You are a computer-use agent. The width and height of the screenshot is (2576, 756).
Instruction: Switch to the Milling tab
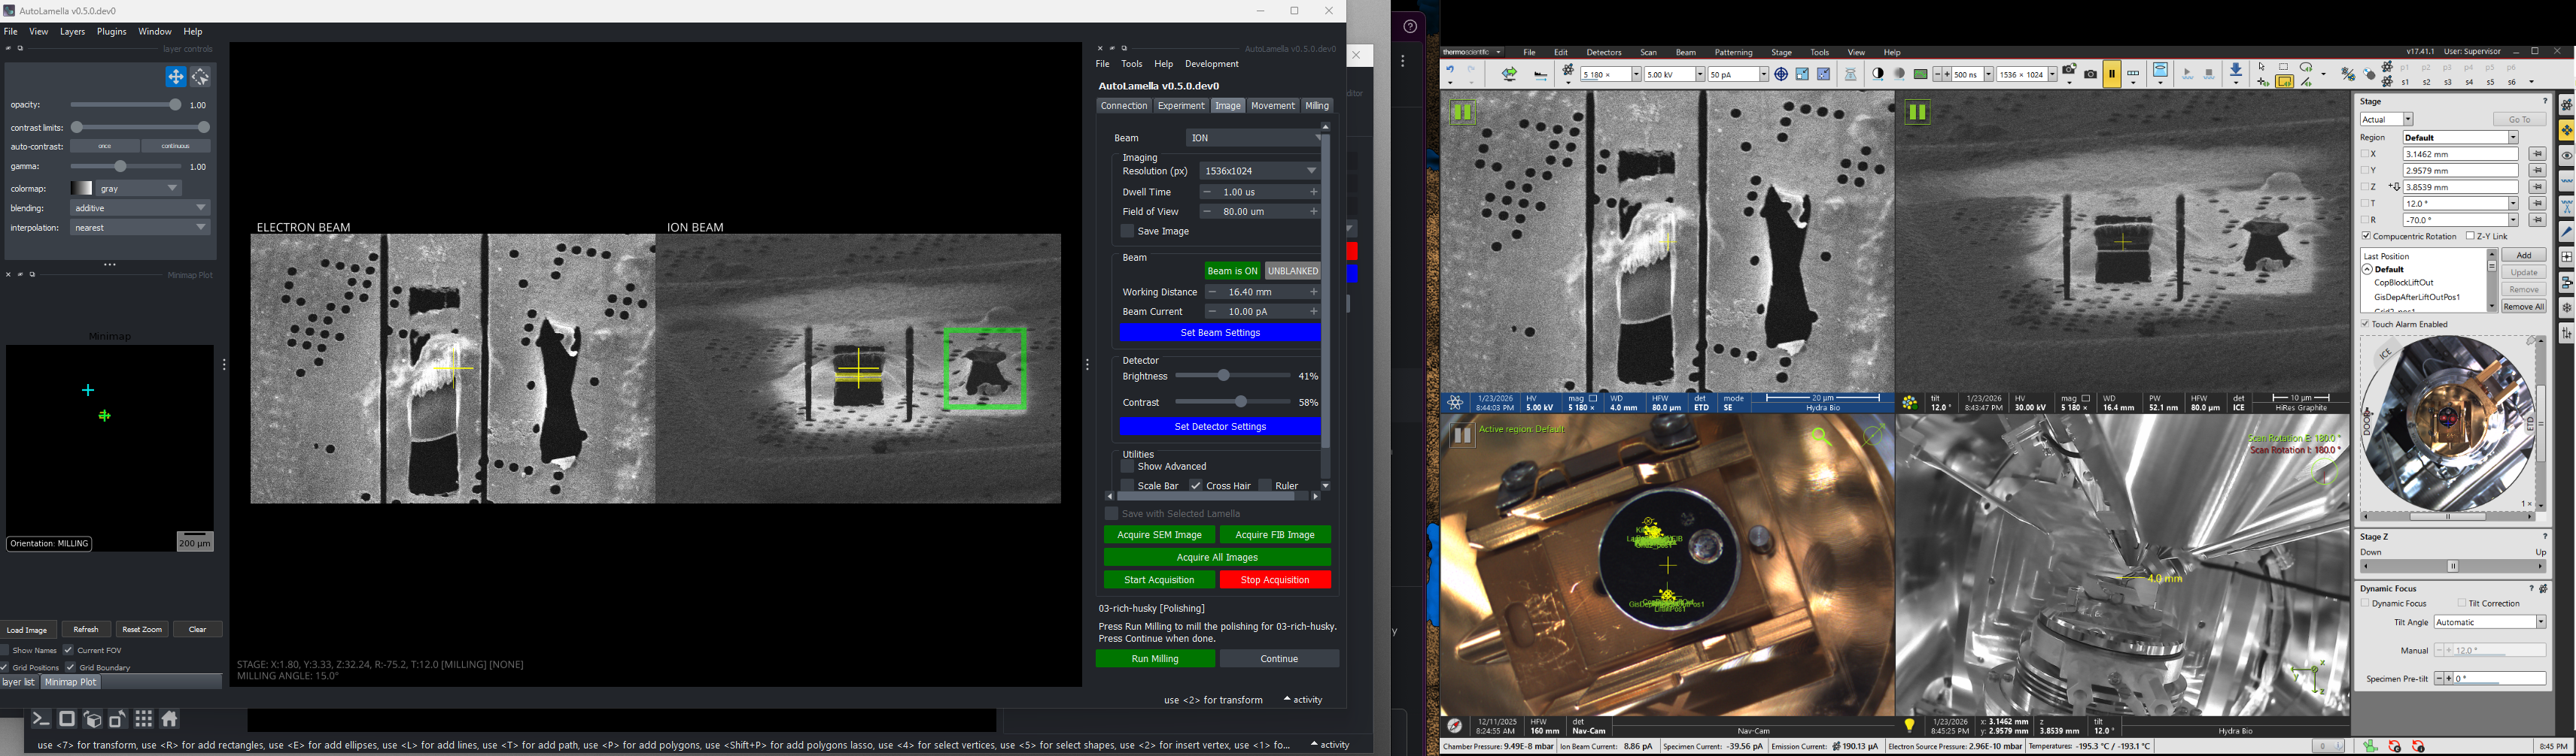point(1317,106)
